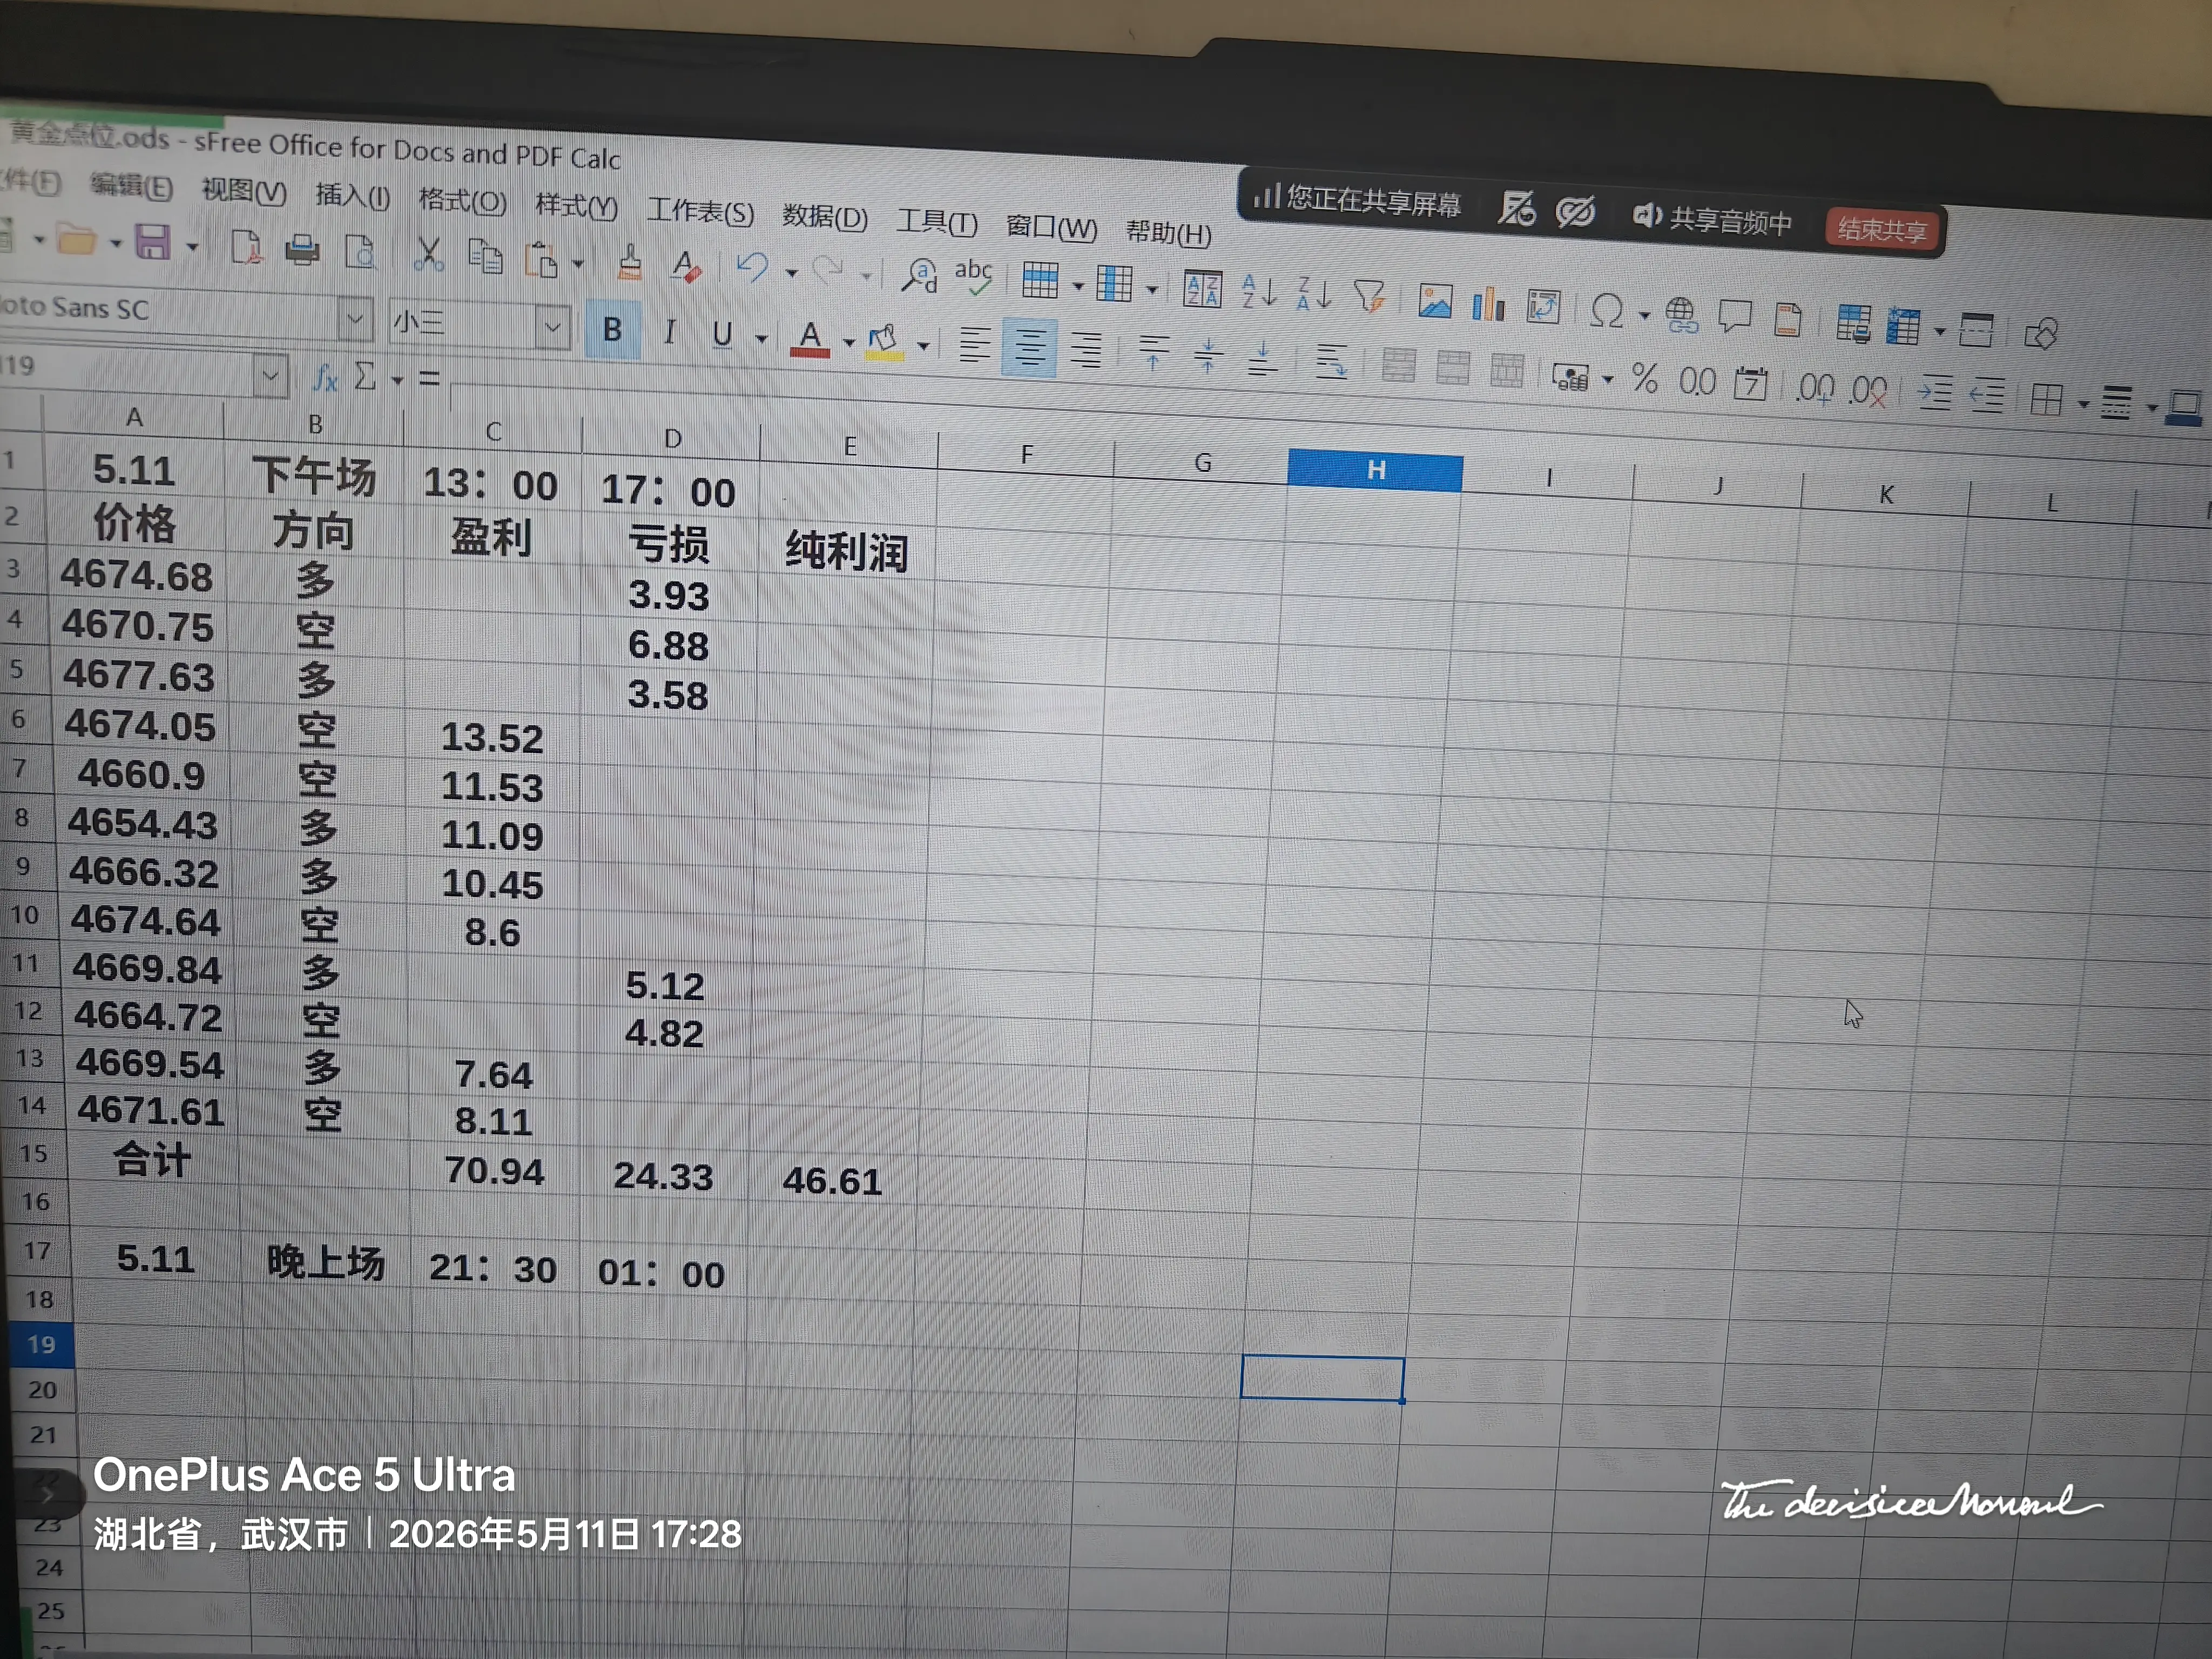Viewport: 2212px width, 1659px height.
Task: Open background color dropdown arrow
Action: point(924,346)
